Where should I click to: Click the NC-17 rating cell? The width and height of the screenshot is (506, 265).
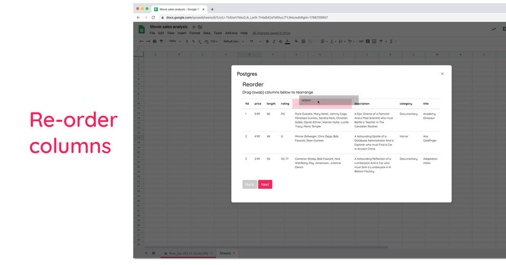[285, 159]
